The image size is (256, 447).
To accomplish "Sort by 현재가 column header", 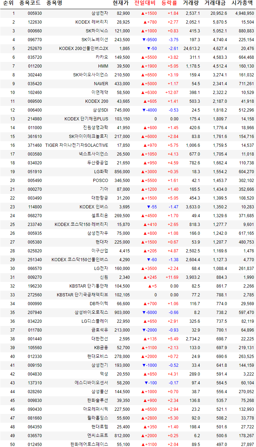I will 121,3.
